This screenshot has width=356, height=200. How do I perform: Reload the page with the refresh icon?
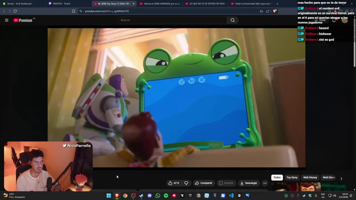pos(15,11)
